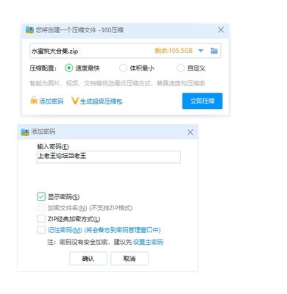This screenshot has width=287, height=294.
Task: Close the 添加密码 dialog
Action: [190, 132]
